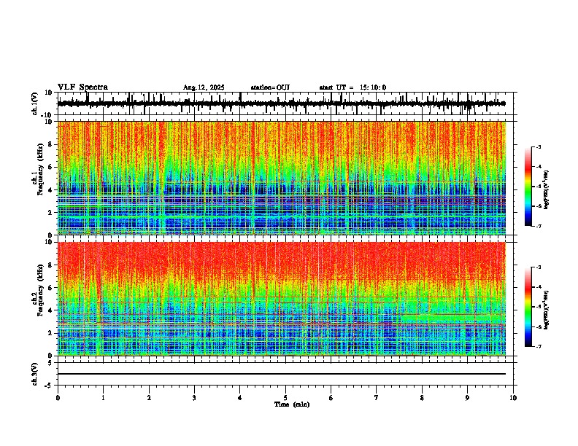
Task: Click the time axis tick label '9'
Action: tap(467, 398)
